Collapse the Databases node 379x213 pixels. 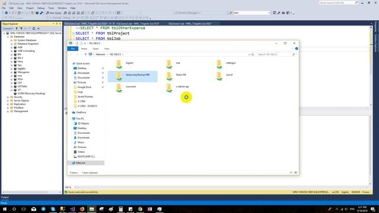[x=8, y=37]
